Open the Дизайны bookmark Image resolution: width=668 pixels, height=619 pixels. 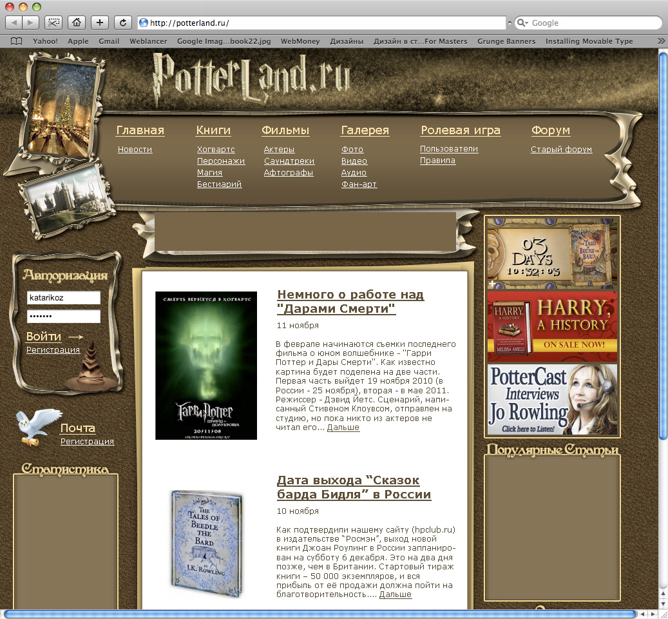(x=347, y=41)
